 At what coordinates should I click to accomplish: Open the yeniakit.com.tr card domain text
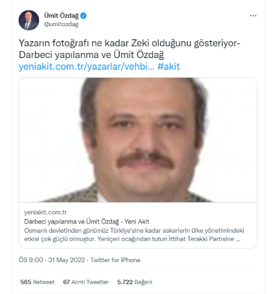(x=46, y=212)
